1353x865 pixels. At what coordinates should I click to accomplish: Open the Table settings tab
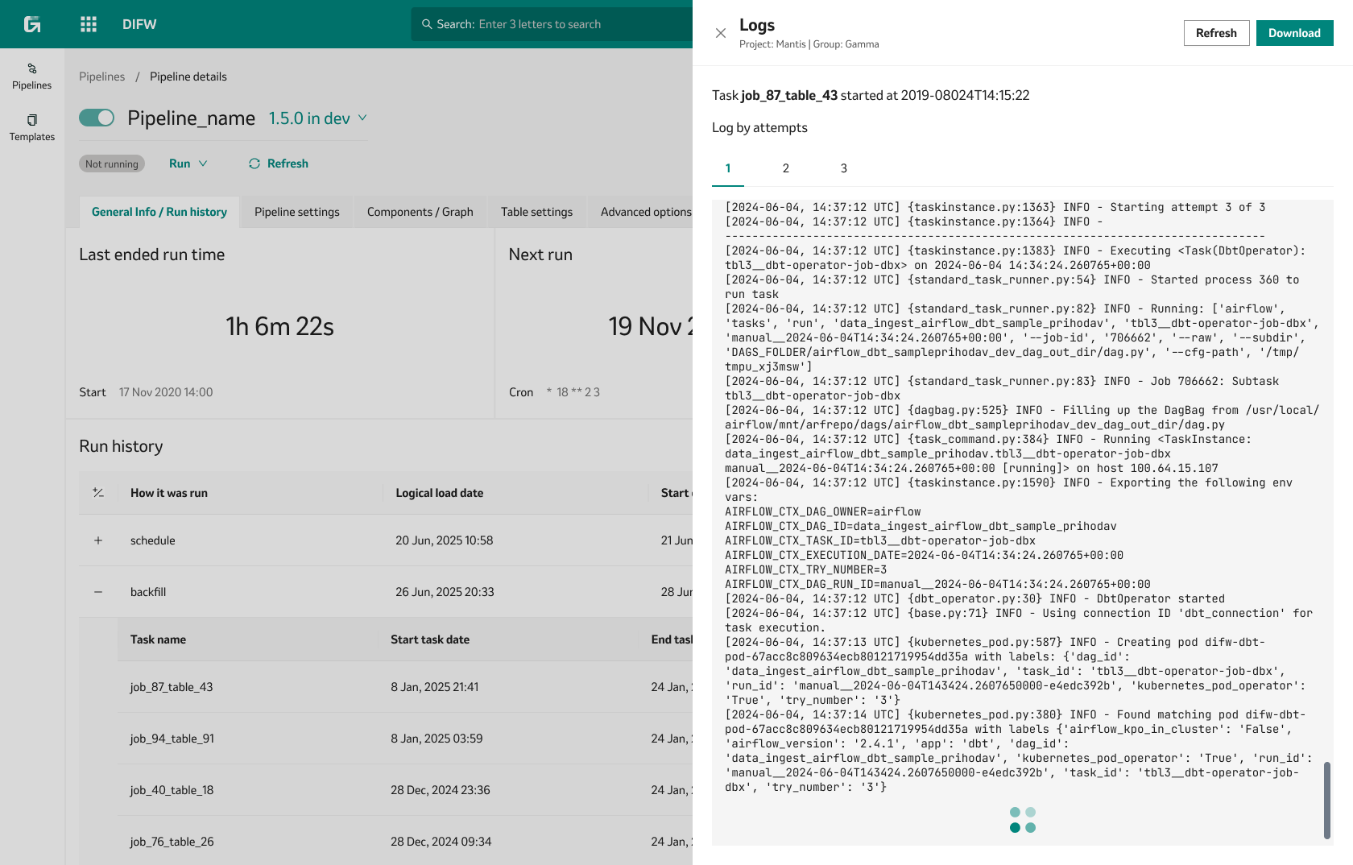[537, 212]
